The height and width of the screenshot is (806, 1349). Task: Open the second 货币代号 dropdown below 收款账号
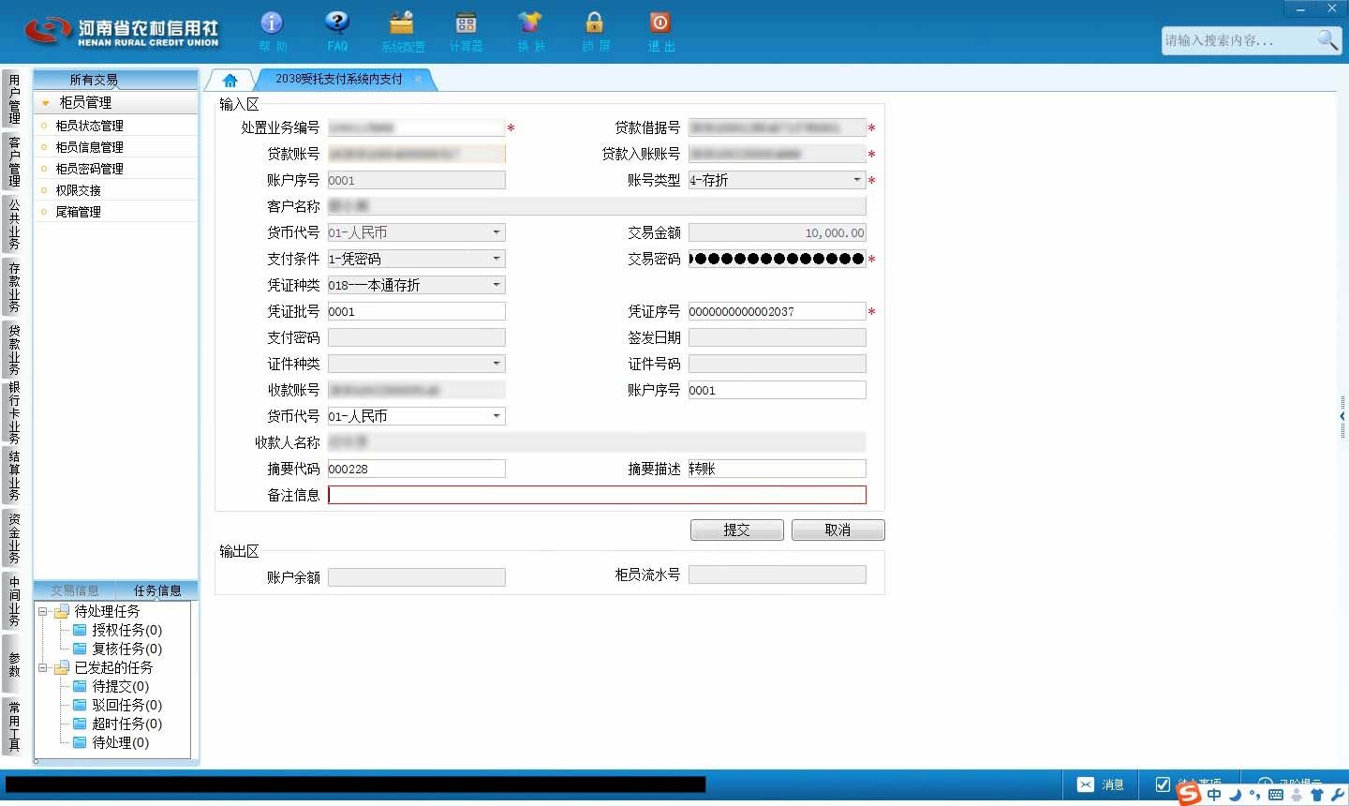click(497, 416)
